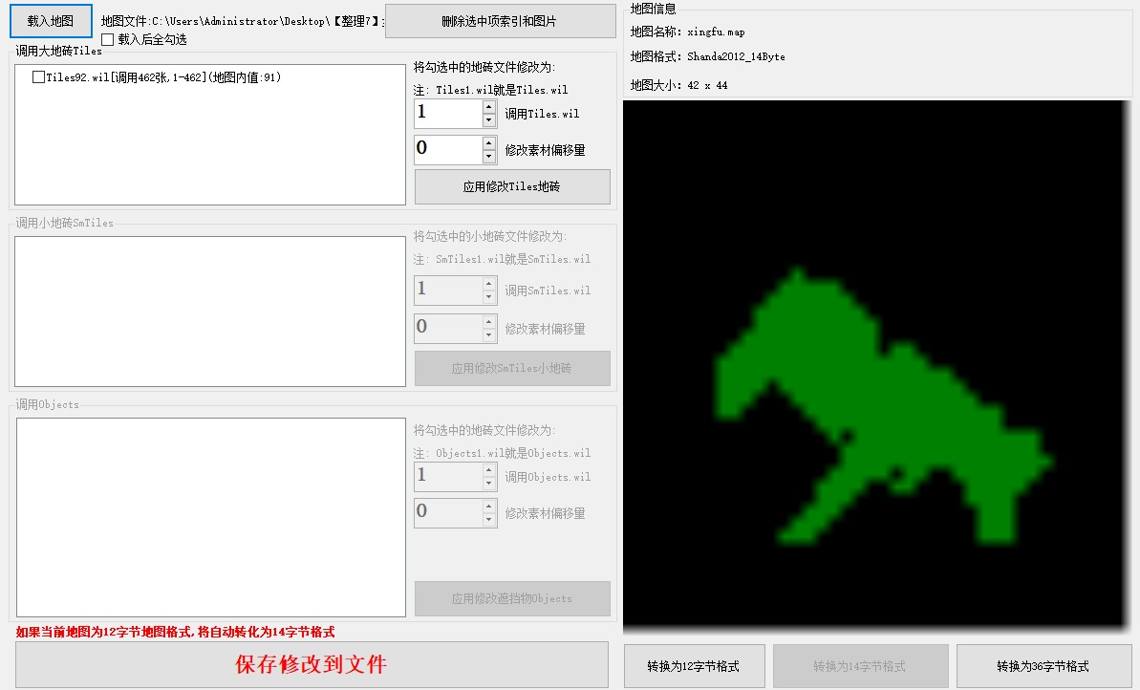Click the 载入地图 load map button
The width and height of the screenshot is (1140, 690).
(x=51, y=20)
